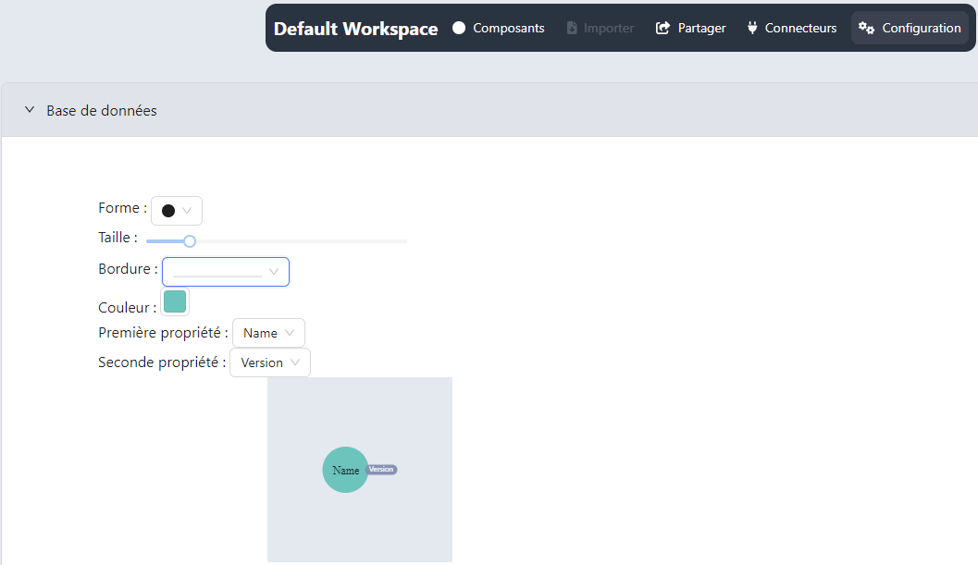Click the Version badge in the preview

pos(381,470)
